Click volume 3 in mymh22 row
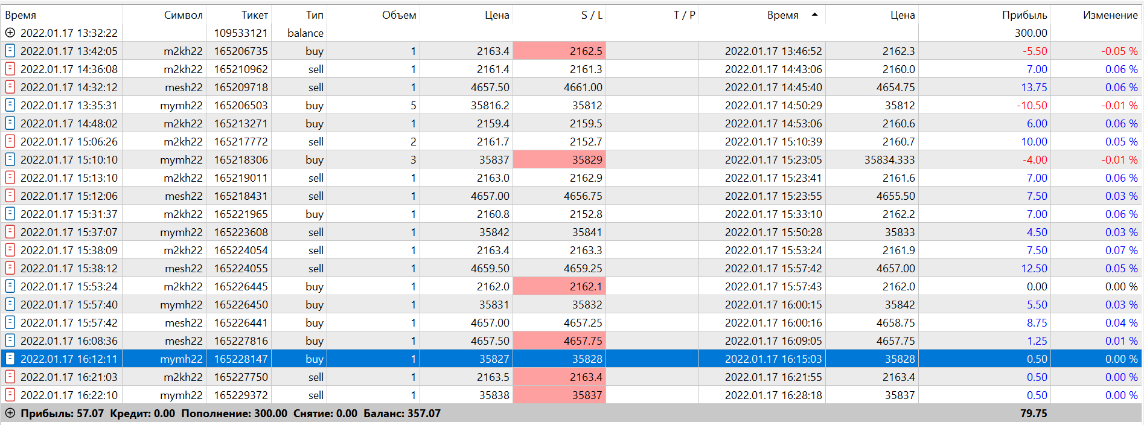 (x=414, y=160)
